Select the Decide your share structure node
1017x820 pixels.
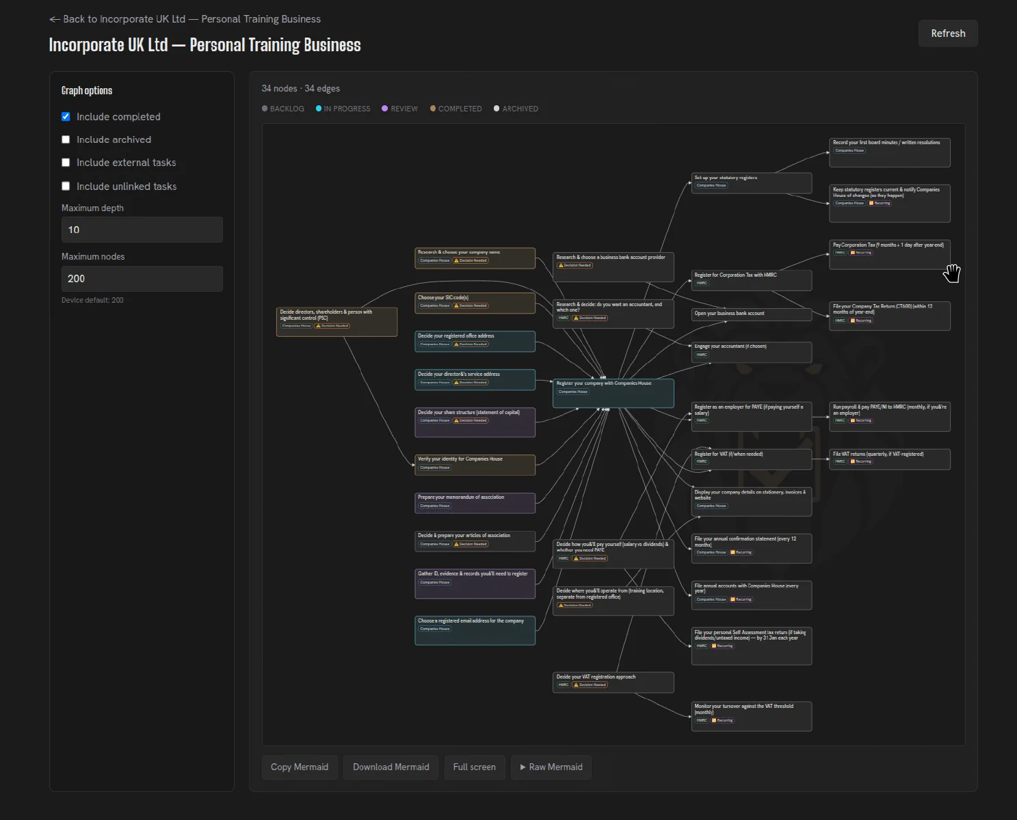point(475,422)
